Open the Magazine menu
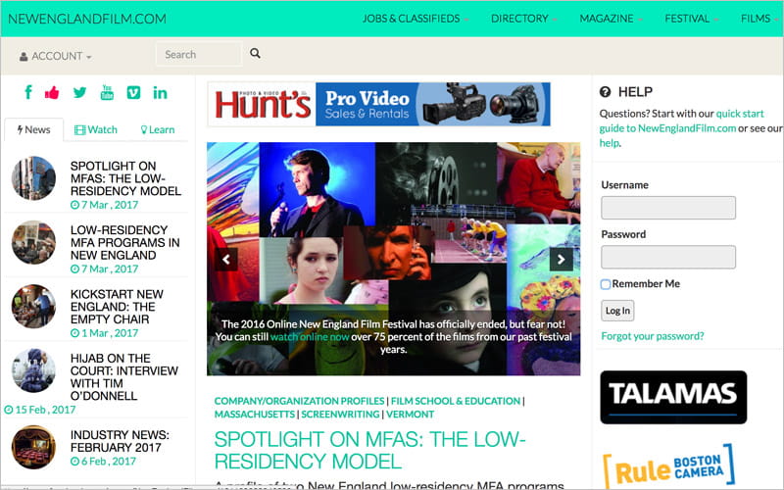784x490 pixels. pyautogui.click(x=612, y=19)
